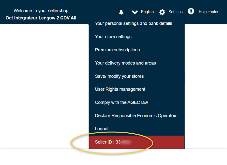Click the Welcome to your sellershop text

(41, 11)
